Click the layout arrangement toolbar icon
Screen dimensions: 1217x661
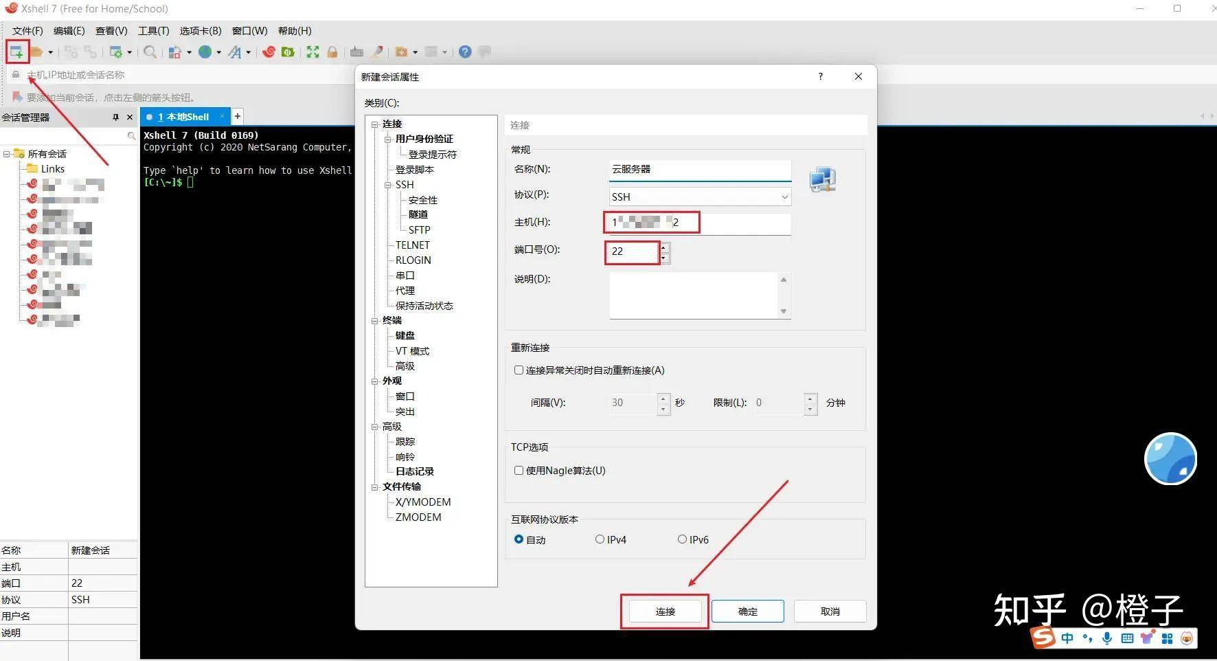(175, 52)
